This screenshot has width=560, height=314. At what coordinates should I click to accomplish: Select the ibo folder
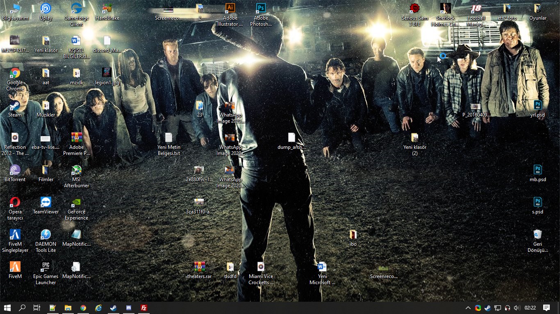coord(353,238)
